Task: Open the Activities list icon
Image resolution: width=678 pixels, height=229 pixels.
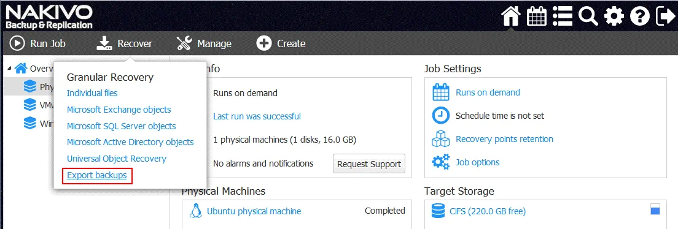Action: pyautogui.click(x=562, y=17)
